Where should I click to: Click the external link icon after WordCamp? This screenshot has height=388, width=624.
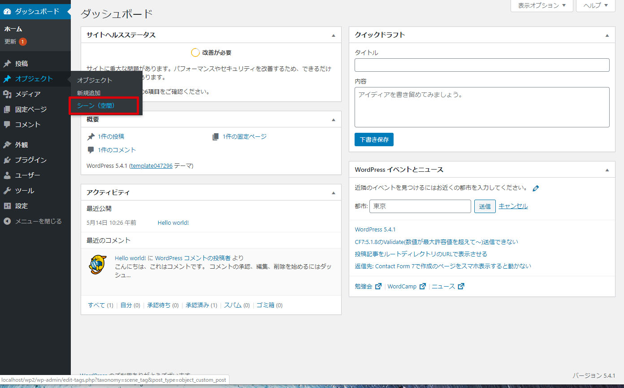[x=422, y=286]
